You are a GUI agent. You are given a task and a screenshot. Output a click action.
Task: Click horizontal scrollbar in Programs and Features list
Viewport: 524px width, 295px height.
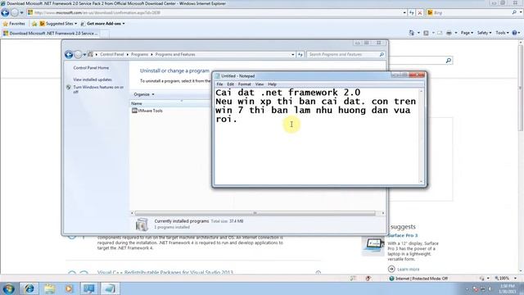(255, 213)
